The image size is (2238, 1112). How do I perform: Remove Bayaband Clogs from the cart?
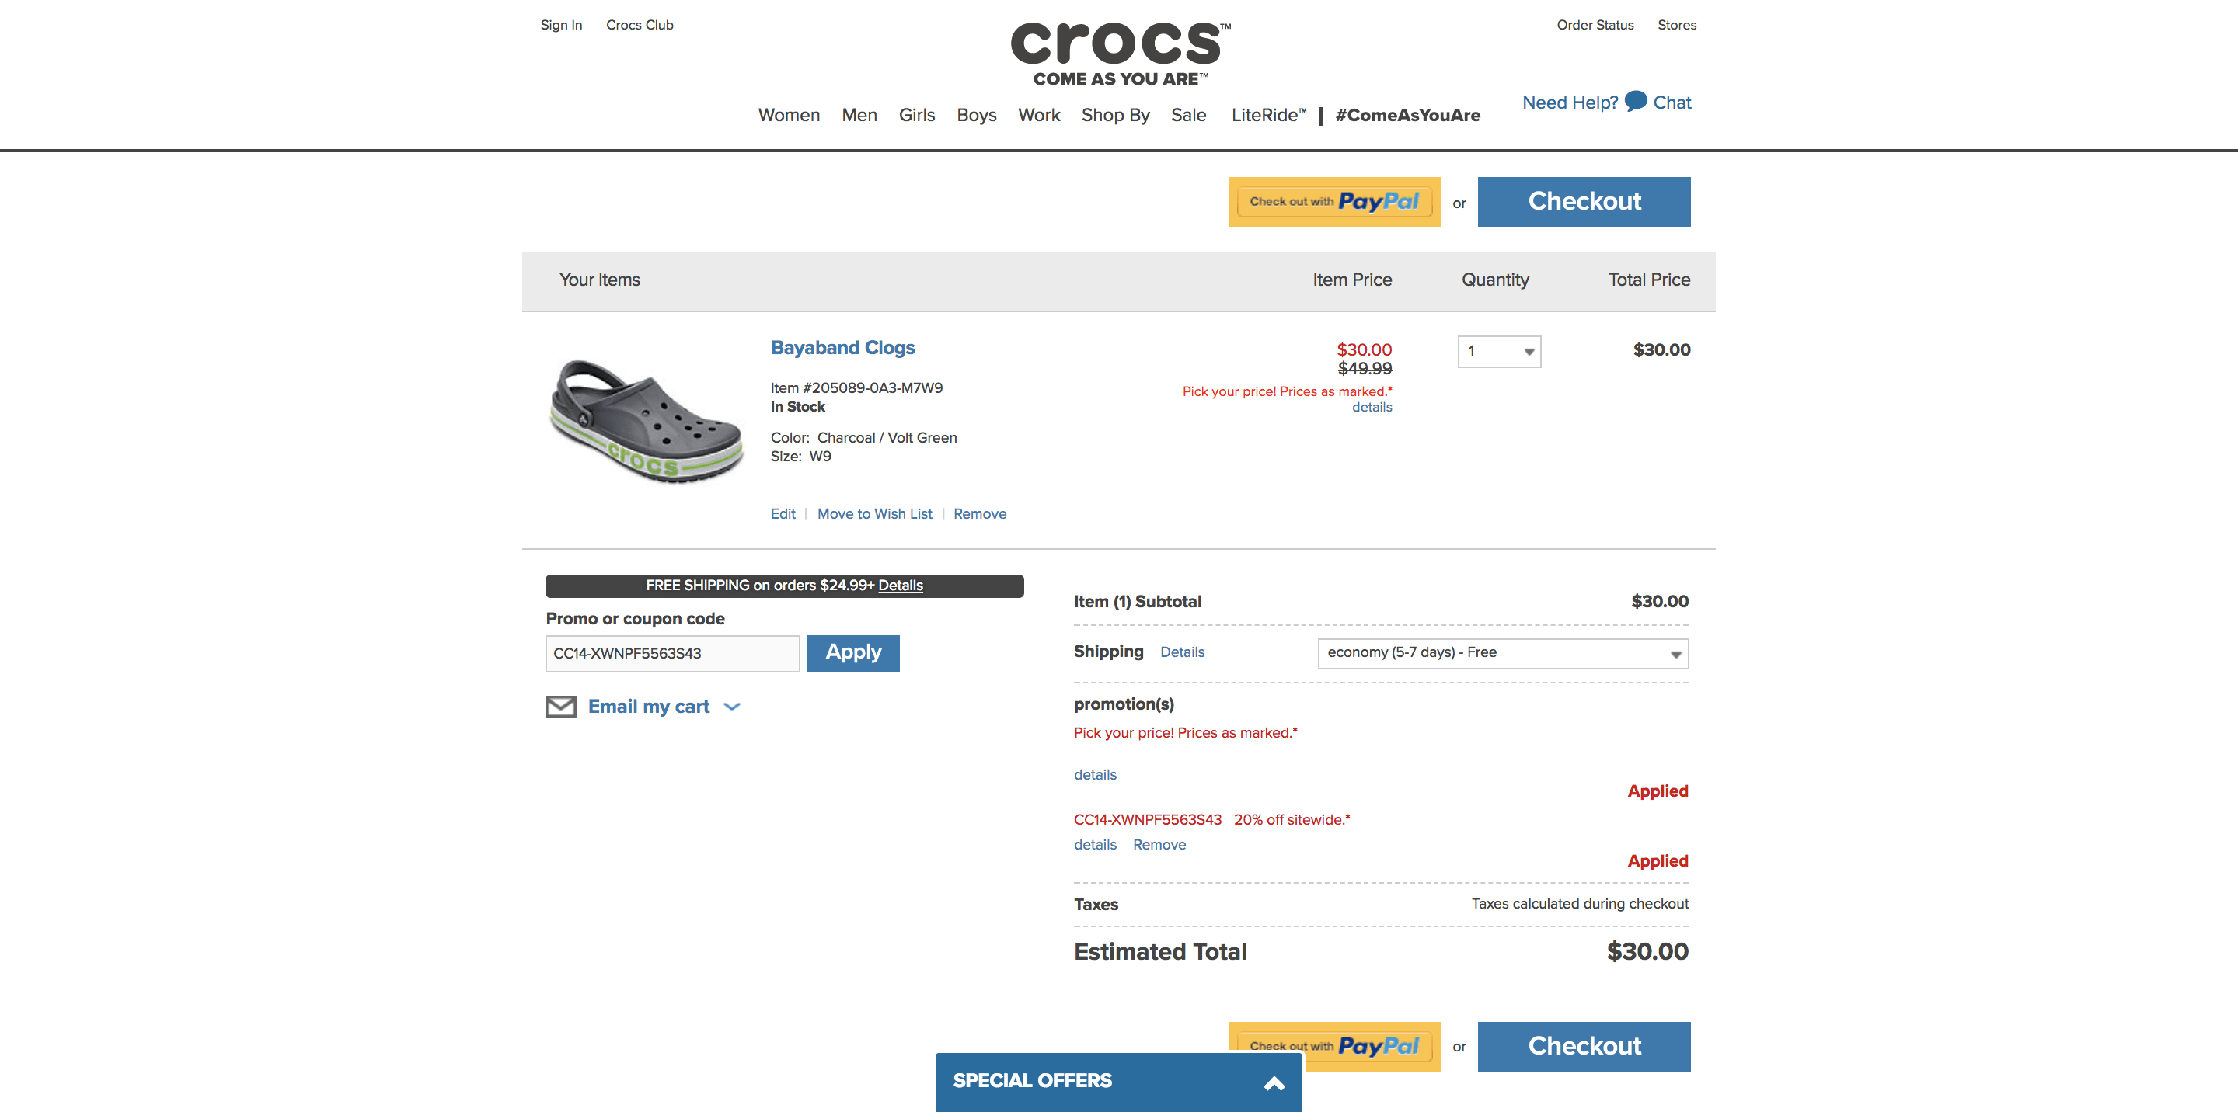click(980, 513)
